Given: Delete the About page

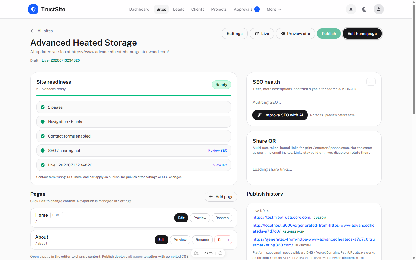Looking at the screenshot, I should 223,240.
